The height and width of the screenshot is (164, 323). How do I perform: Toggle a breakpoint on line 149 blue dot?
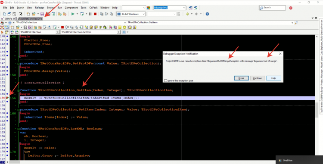point(7,71)
